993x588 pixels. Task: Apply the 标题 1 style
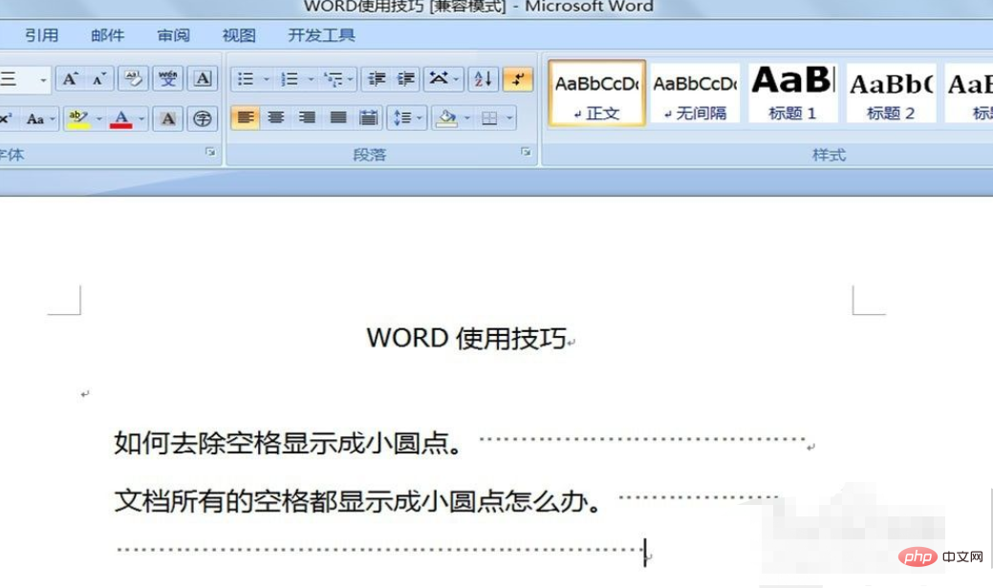pyautogui.click(x=793, y=93)
